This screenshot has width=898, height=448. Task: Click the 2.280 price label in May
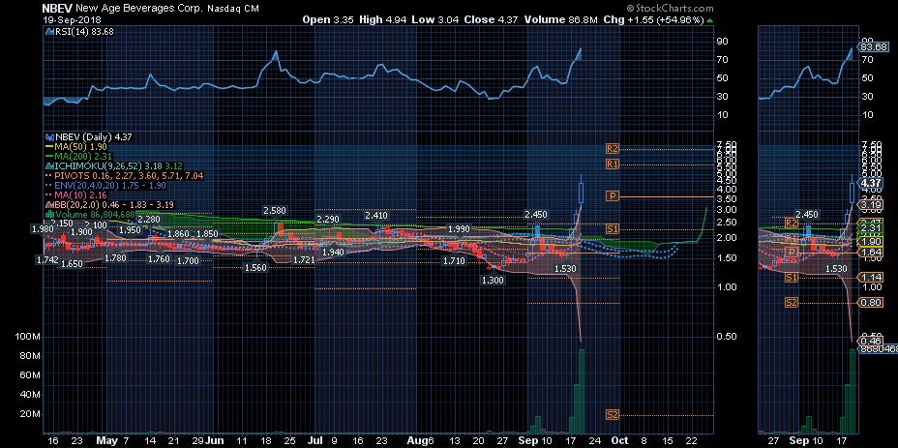coord(149,219)
